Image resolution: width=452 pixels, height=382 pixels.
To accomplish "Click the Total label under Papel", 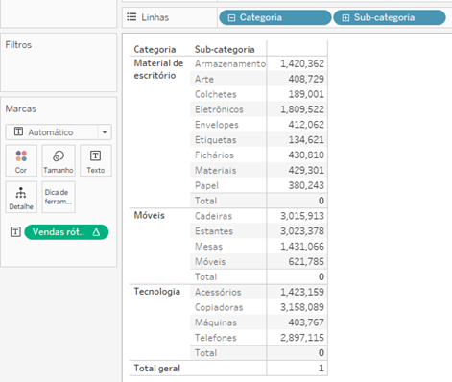I will click(x=205, y=201).
